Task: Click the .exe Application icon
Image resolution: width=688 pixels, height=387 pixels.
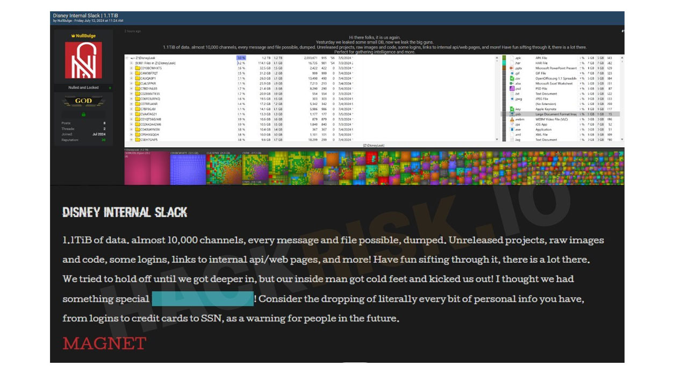Action: tap(512, 130)
